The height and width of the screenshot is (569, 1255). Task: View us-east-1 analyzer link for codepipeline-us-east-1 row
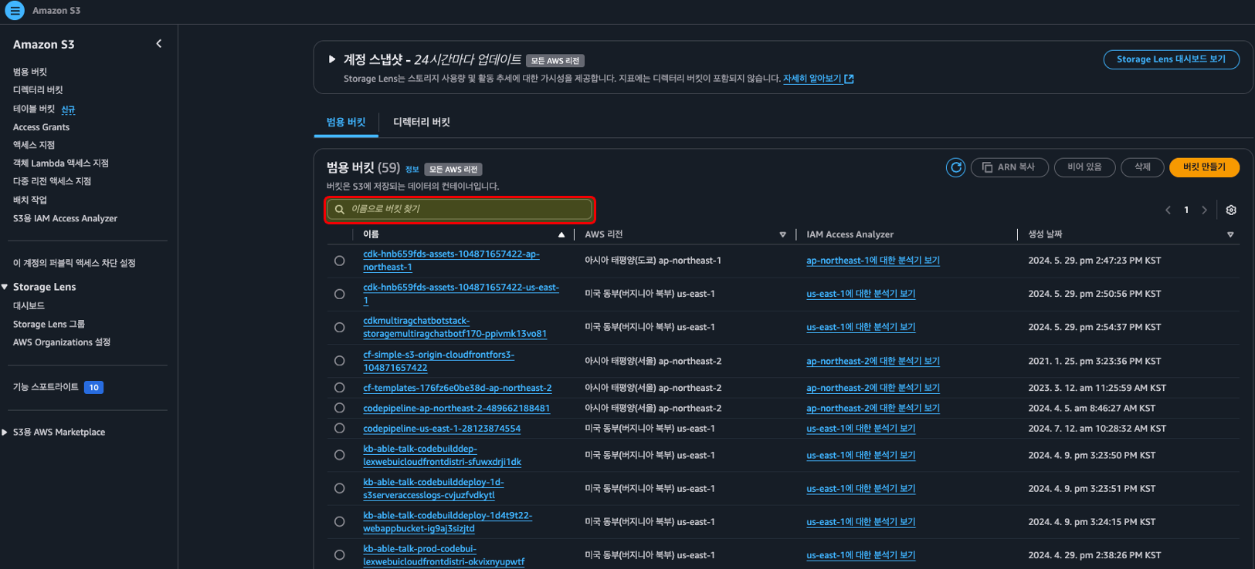pos(860,429)
